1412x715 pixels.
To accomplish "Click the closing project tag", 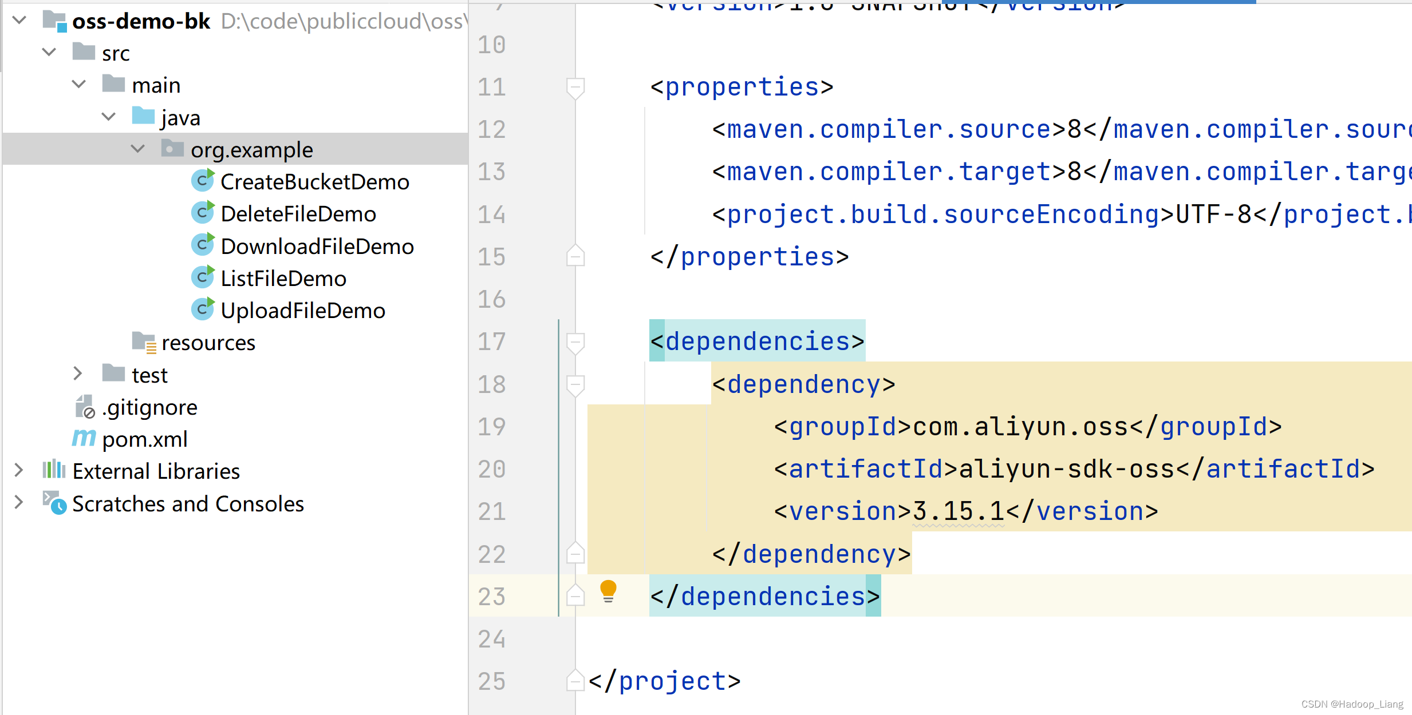I will click(x=664, y=681).
